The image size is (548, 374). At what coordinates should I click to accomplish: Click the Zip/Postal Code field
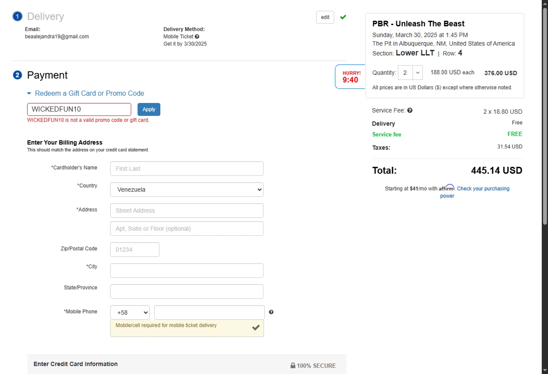pos(135,250)
